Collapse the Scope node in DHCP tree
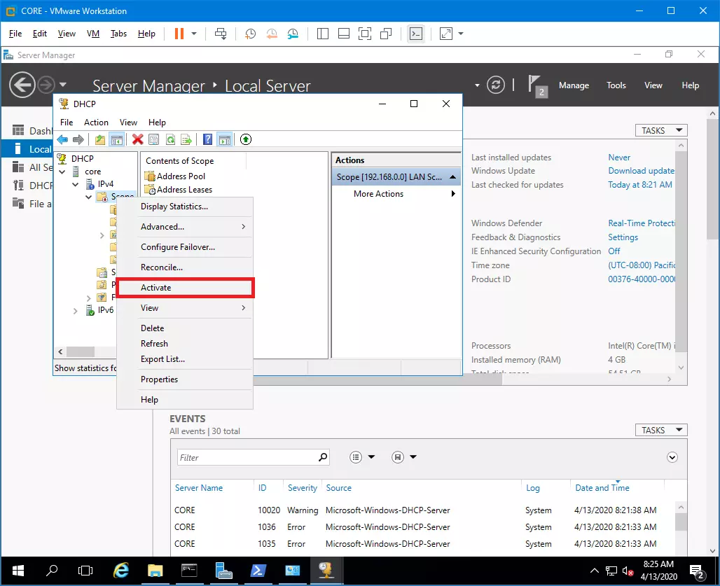The width and height of the screenshot is (720, 586). [x=88, y=197]
